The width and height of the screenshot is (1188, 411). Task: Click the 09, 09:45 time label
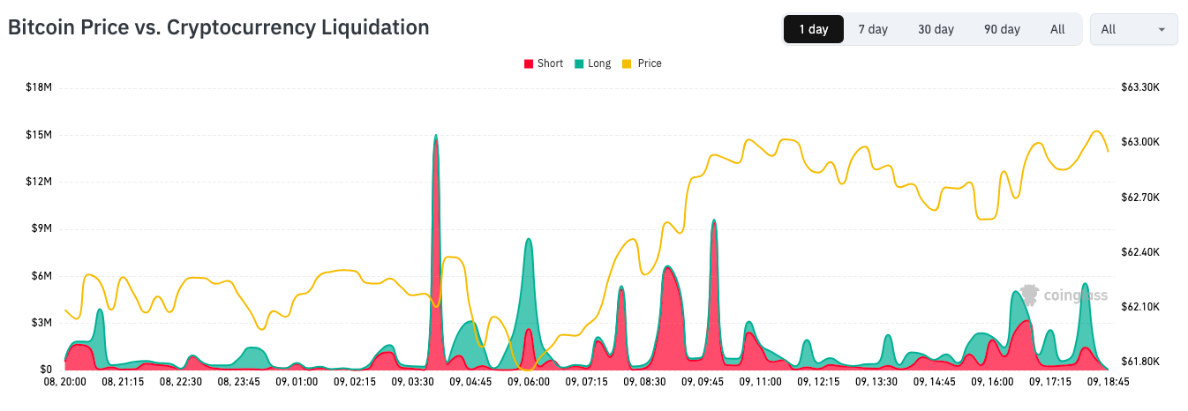point(702,382)
